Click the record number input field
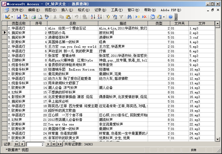This screenshot has width=222, height=154. click(x=35, y=144)
